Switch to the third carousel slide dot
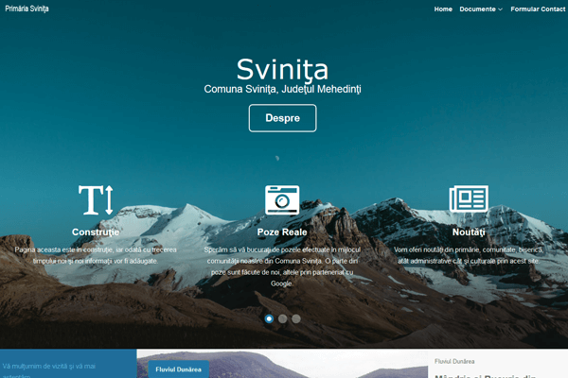Screen dimensions: 568x378 [295, 319]
